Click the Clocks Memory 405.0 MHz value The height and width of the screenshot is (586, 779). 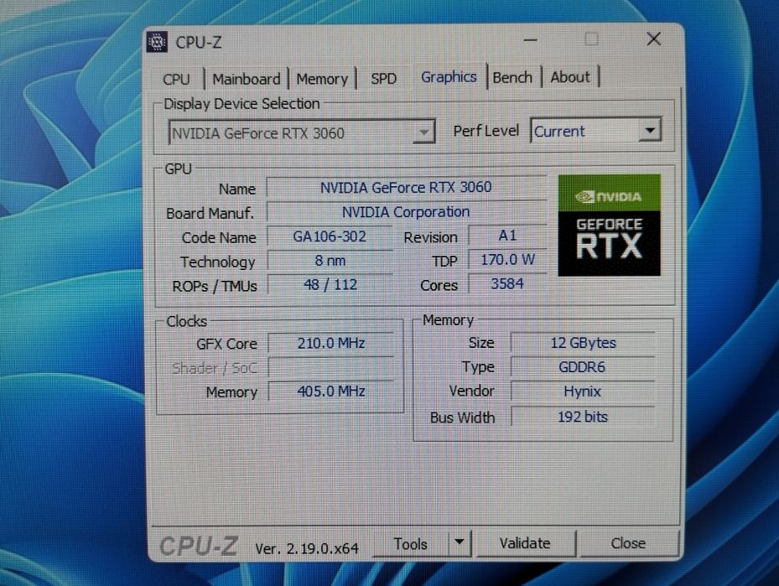click(331, 392)
